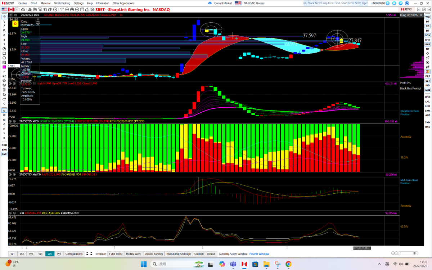
Task: Close the data info popup panel
Action: click(x=38, y=19)
